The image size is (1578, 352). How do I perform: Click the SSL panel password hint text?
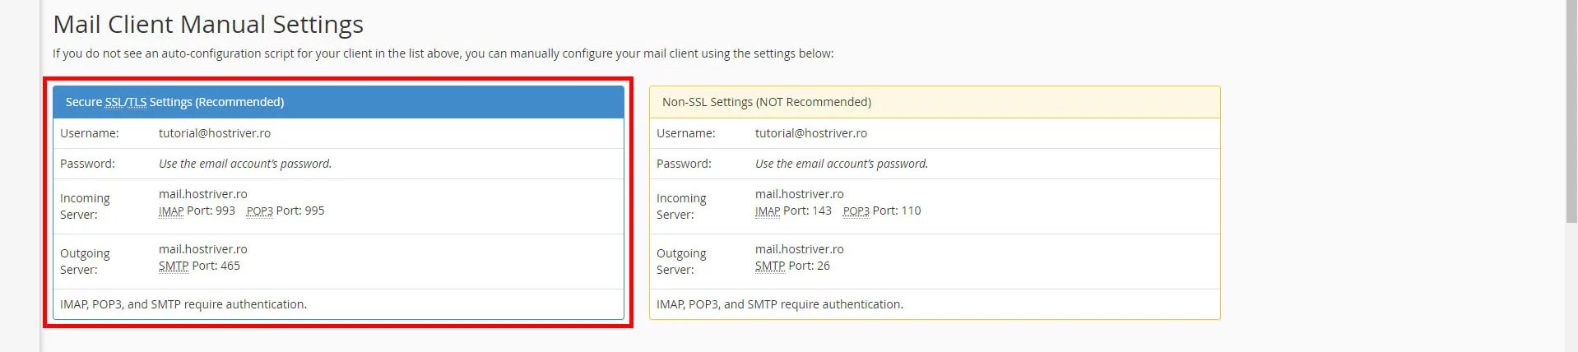245,164
